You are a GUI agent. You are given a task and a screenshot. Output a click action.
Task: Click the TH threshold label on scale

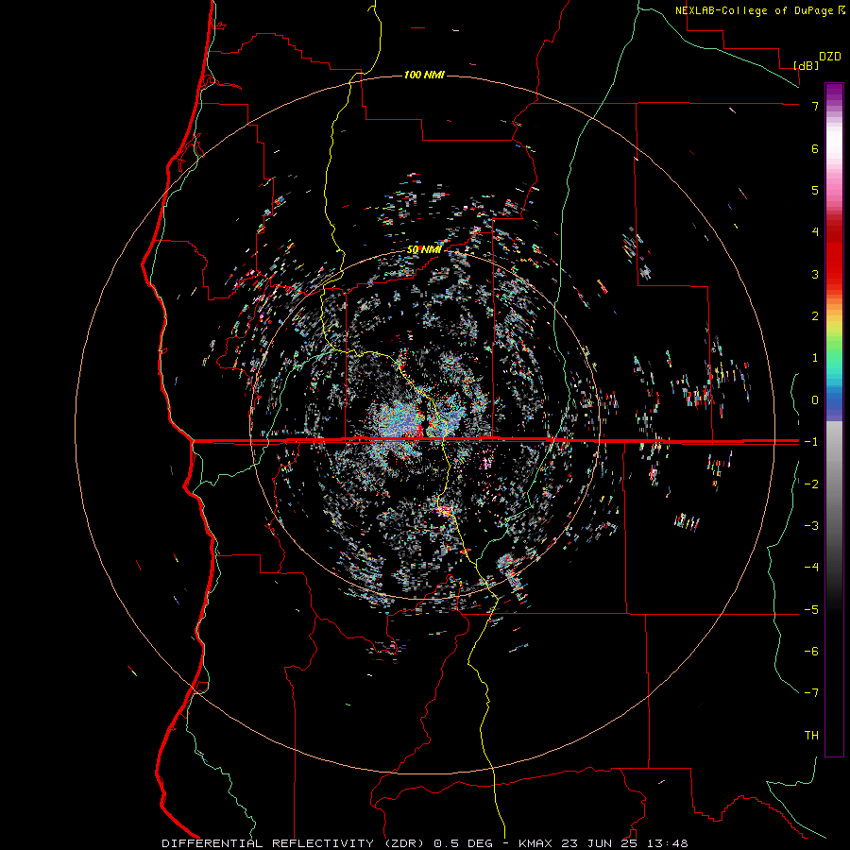(811, 736)
